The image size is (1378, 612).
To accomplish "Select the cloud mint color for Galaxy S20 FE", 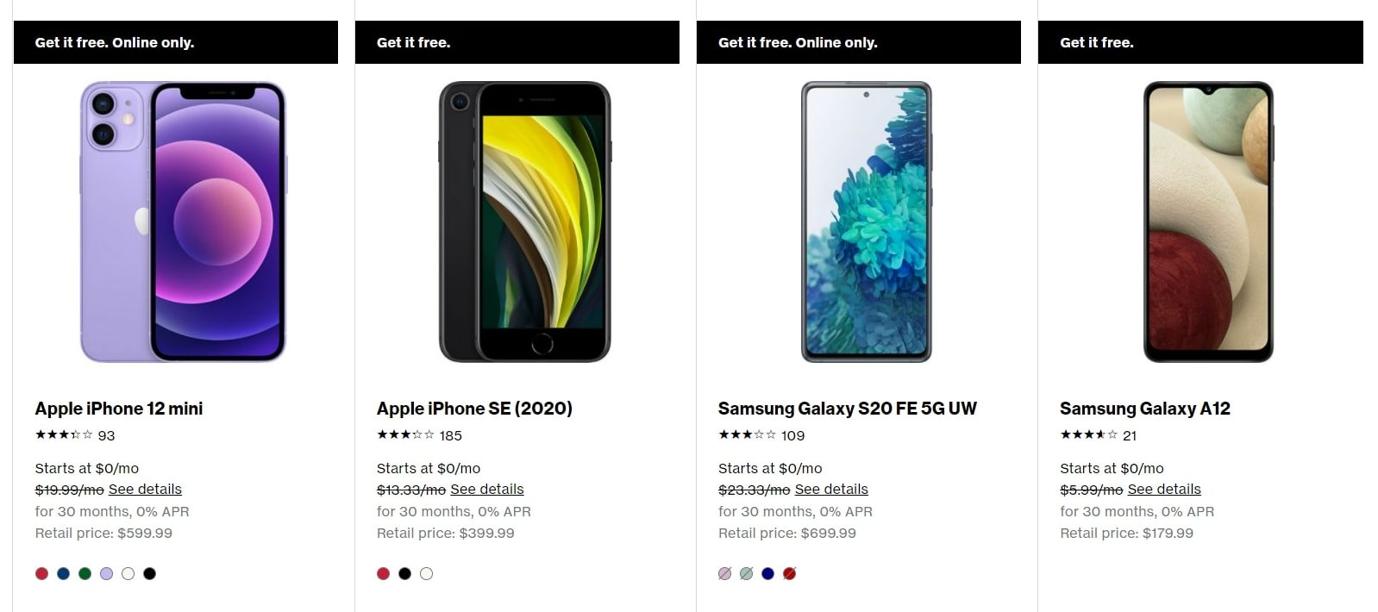I will 744,572.
